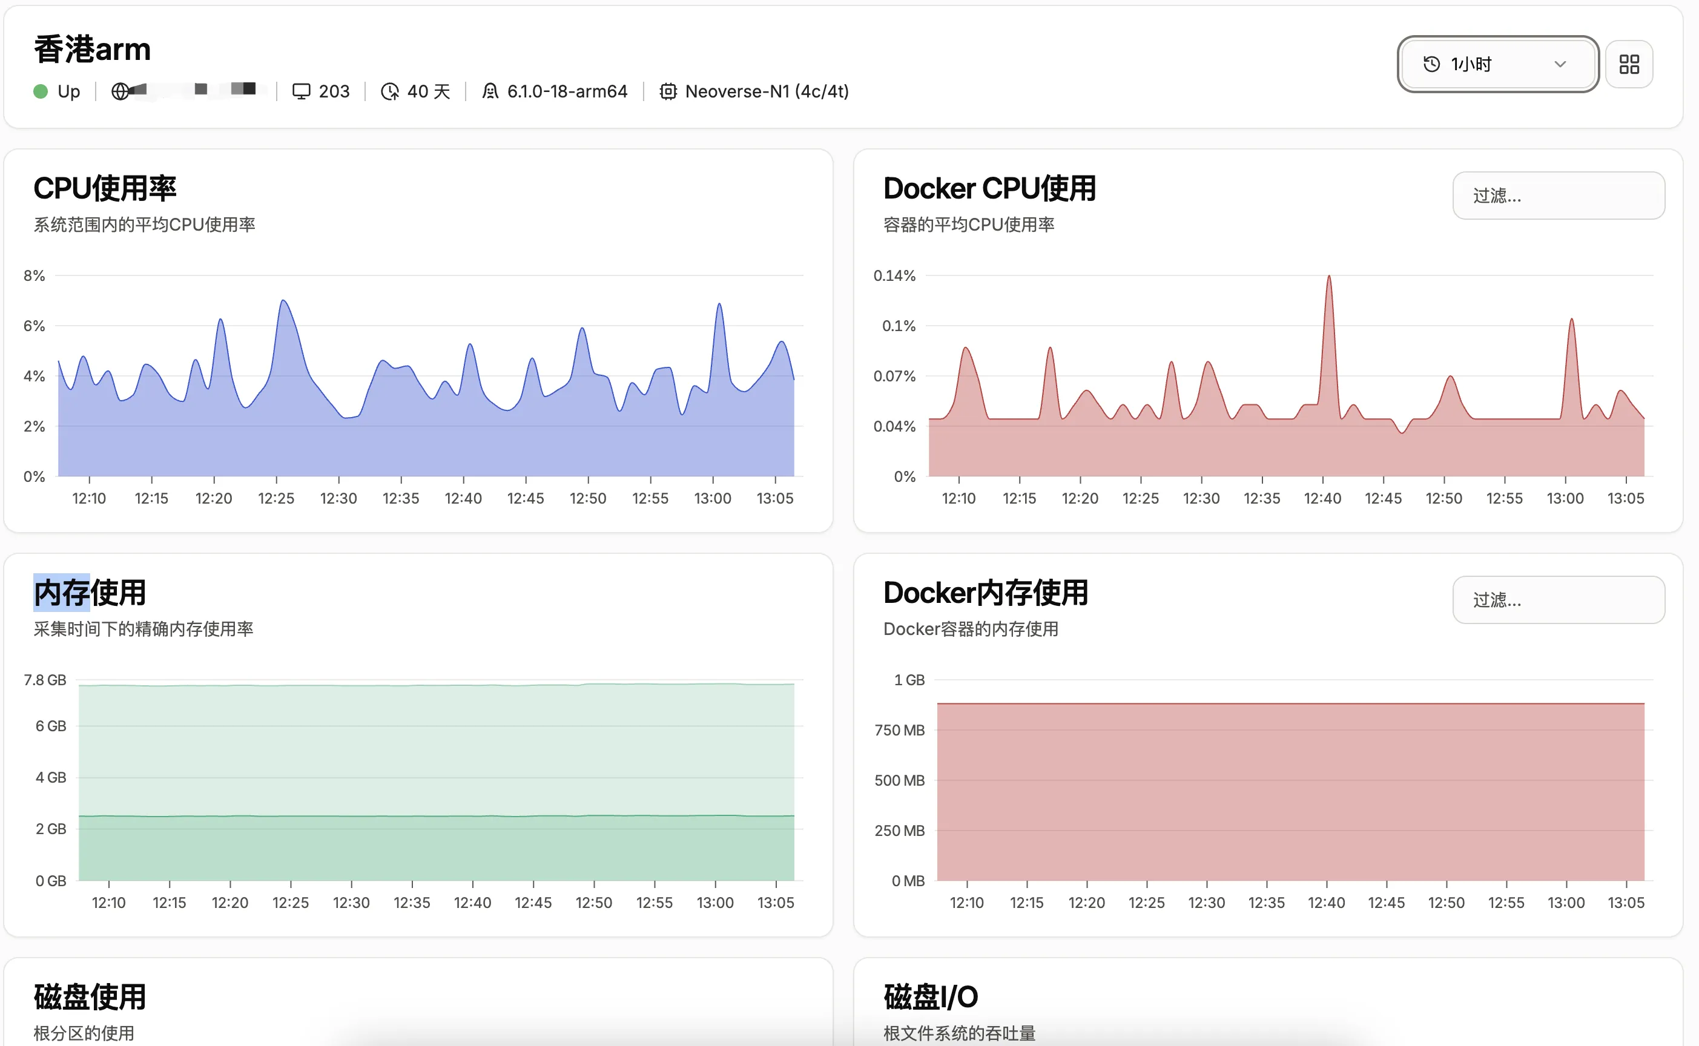Open the 1小时 time range dropdown

point(1498,64)
